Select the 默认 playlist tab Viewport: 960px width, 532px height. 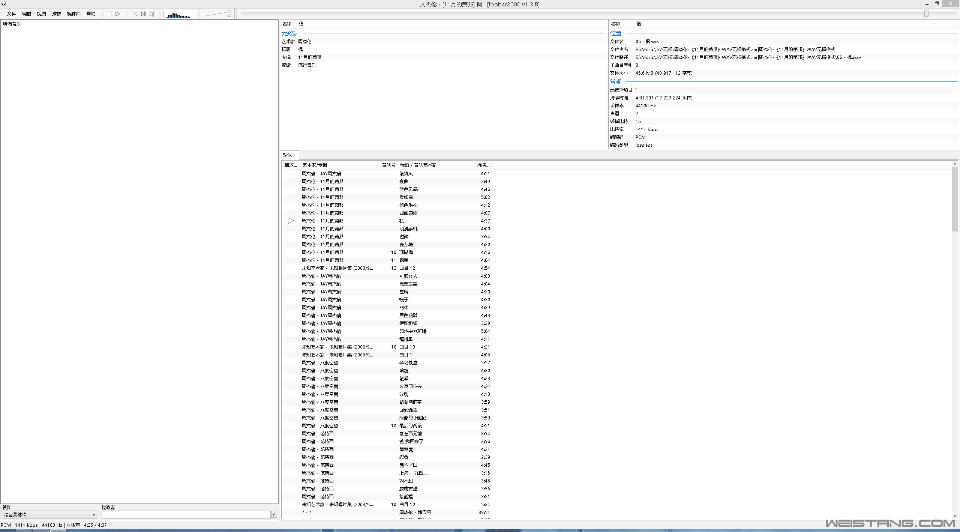(x=289, y=155)
